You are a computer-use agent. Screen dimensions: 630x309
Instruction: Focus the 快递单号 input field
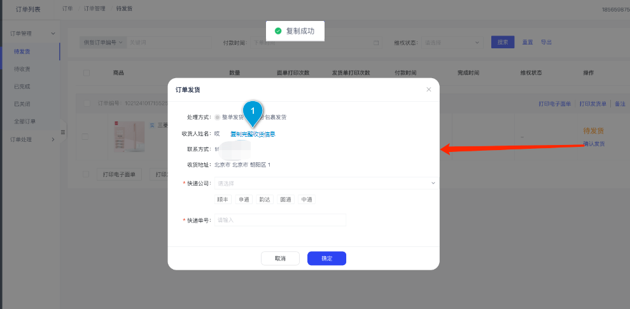280,220
